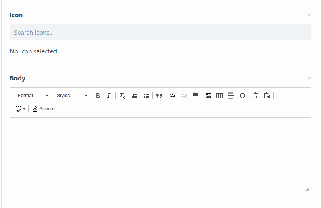
Task: Insert an anchor with flag icon
Action: pyautogui.click(x=195, y=96)
